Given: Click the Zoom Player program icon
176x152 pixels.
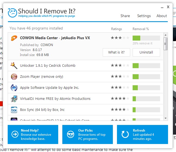Looking at the screenshot, I should [14, 77].
